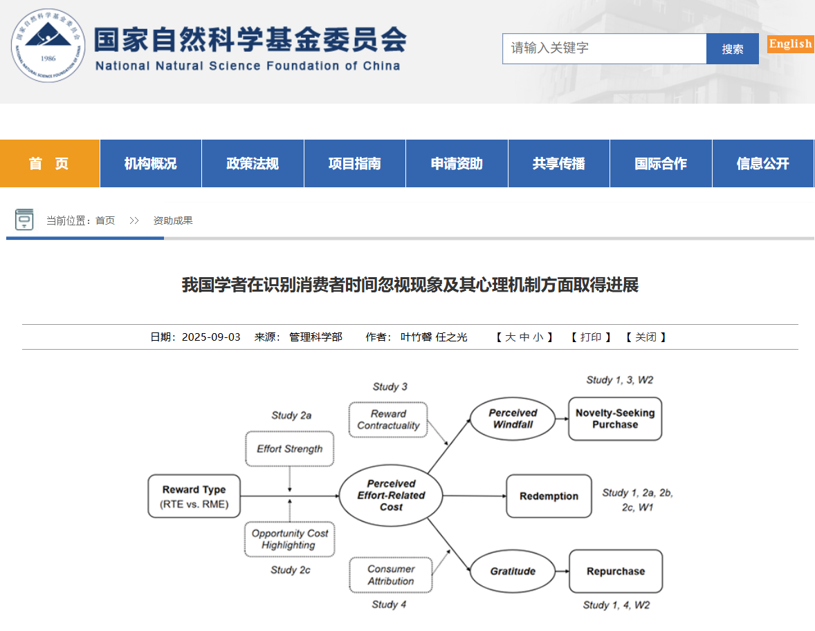Click the 关闭 close page link
Viewport: 815px width, 631px height.
pos(645,337)
